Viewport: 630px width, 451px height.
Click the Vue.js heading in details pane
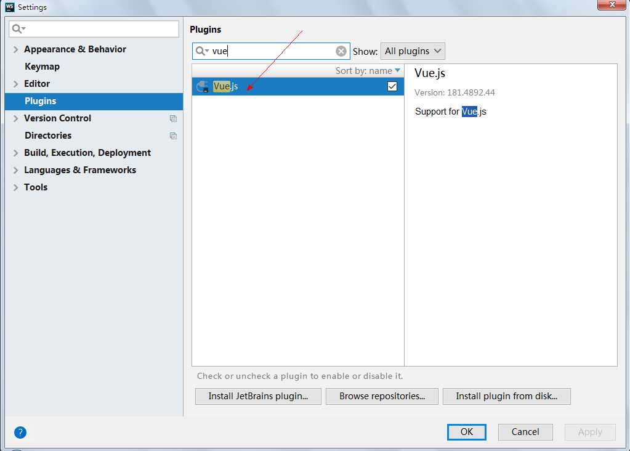[x=430, y=73]
